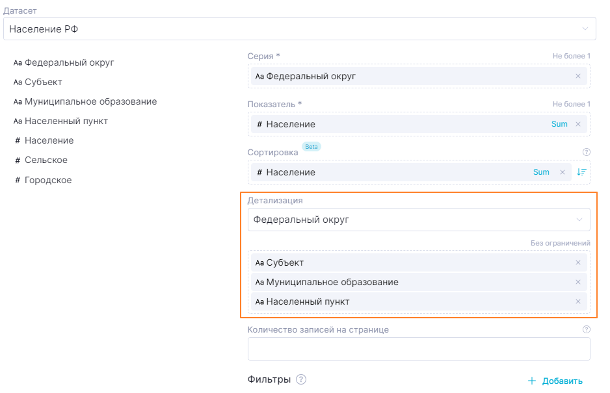Image resolution: width=610 pixels, height=393 pixels.
Task: Open the Датасет dropdown Население РФ
Action: click(299, 29)
